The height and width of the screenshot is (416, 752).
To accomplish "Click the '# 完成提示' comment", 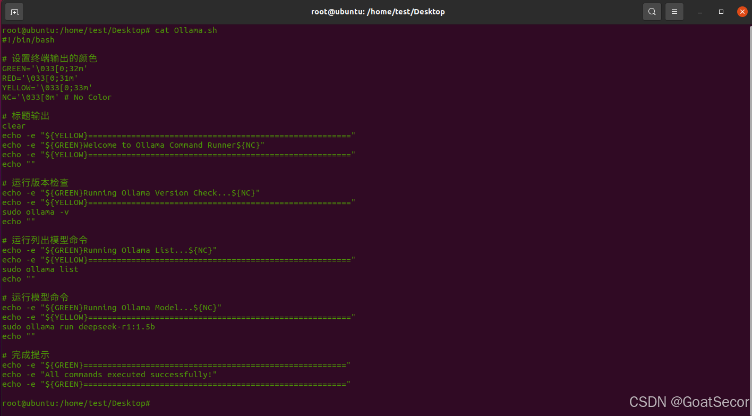I will click(x=26, y=355).
